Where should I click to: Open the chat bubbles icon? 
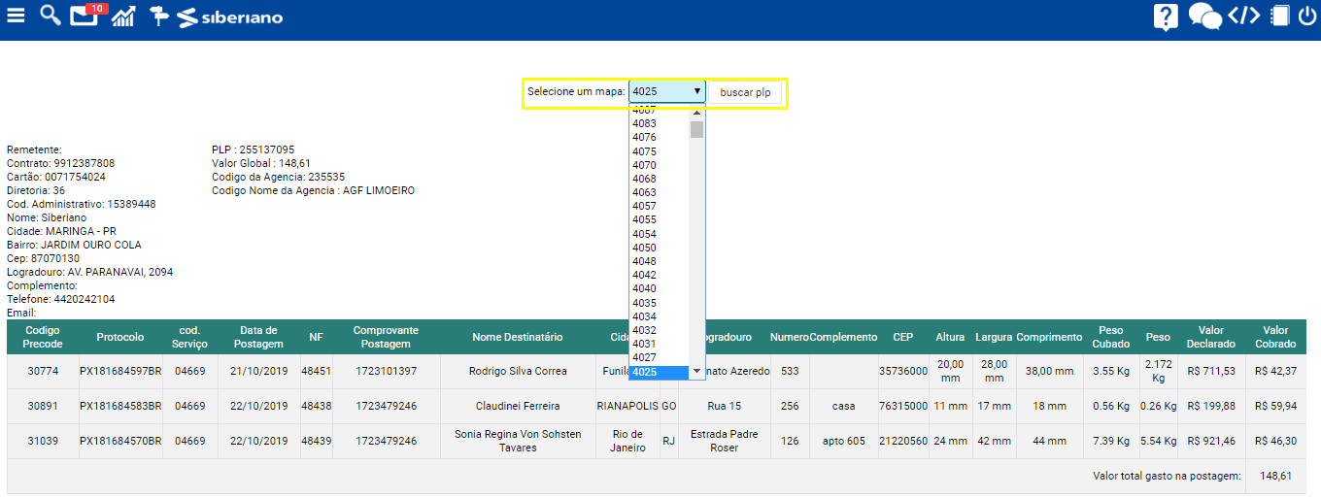tap(1204, 17)
